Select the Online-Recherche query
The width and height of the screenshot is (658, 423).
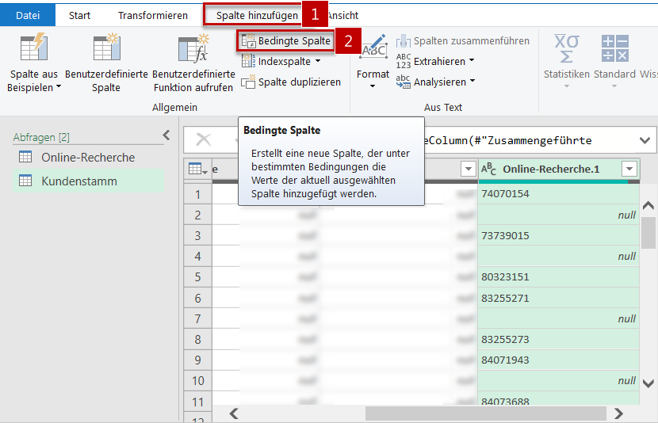[x=88, y=157]
